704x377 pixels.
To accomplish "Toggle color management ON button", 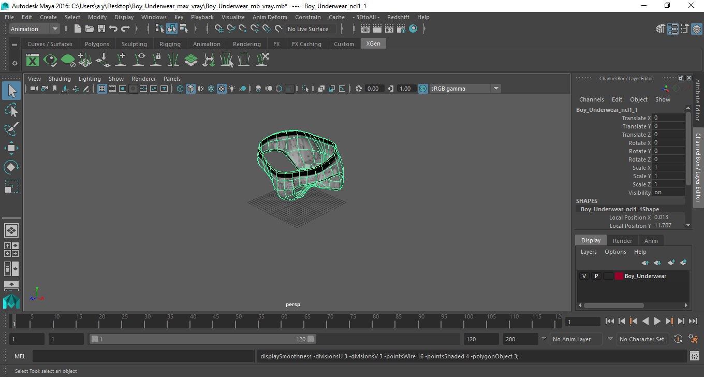I will coord(423,89).
